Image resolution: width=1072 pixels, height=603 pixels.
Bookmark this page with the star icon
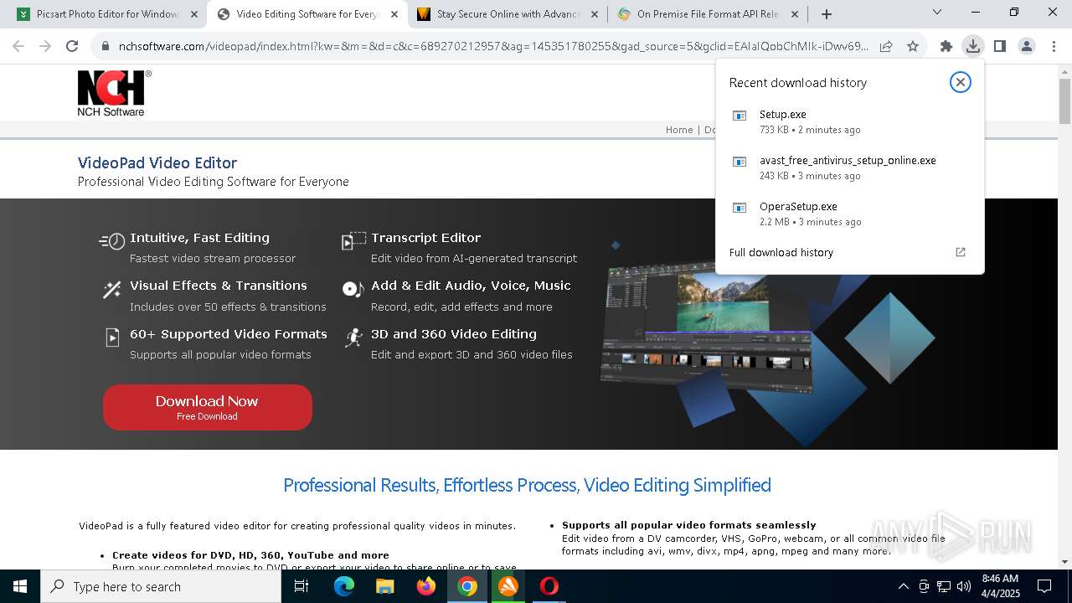913,46
